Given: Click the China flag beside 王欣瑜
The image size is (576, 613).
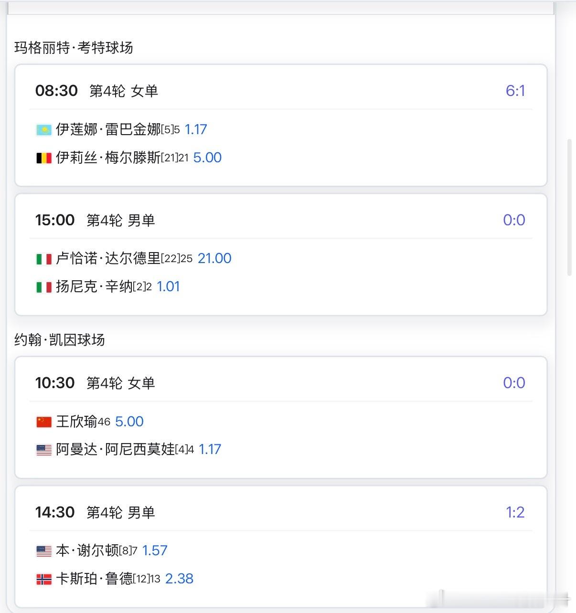Looking at the screenshot, I should point(43,421).
